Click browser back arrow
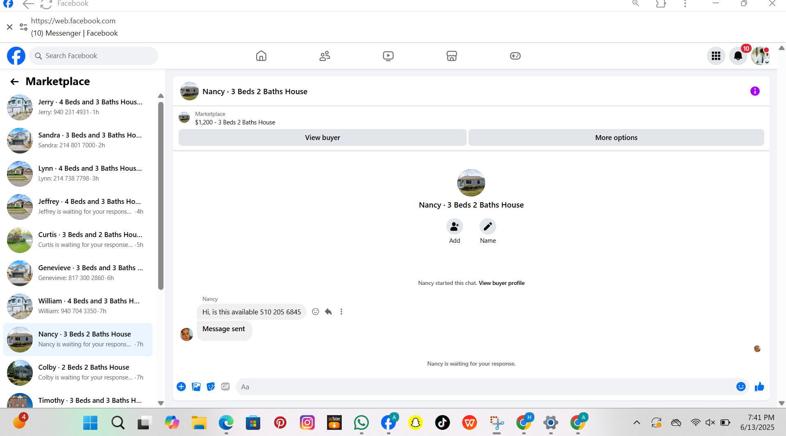 (28, 4)
